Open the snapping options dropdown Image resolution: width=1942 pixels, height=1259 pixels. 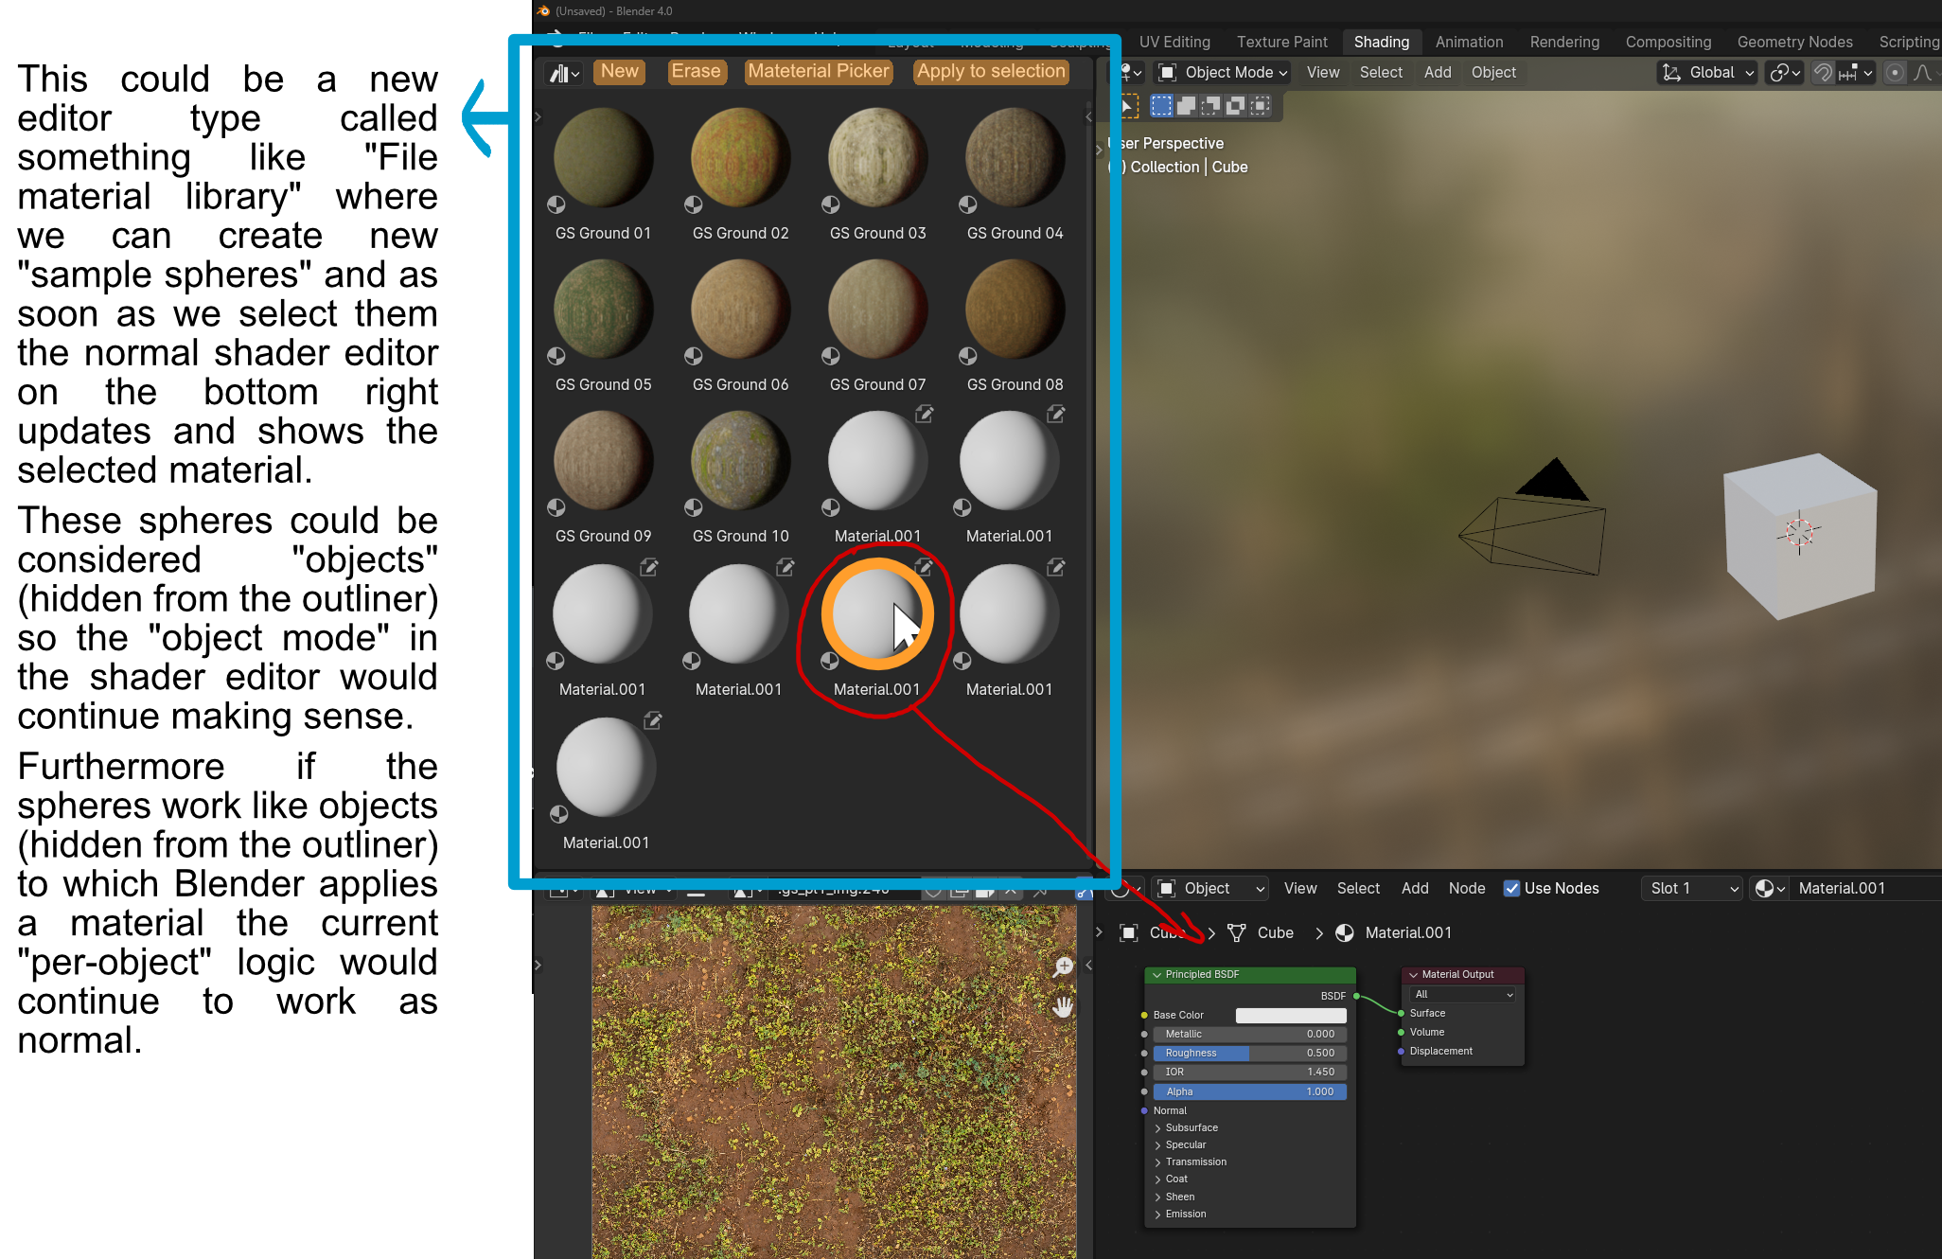pos(1856,73)
